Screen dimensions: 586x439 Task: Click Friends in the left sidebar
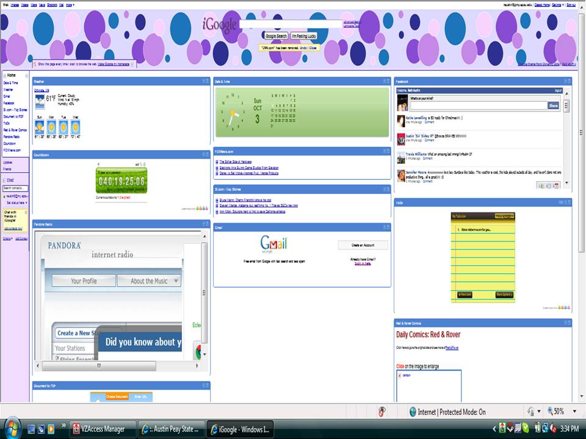pos(7,169)
